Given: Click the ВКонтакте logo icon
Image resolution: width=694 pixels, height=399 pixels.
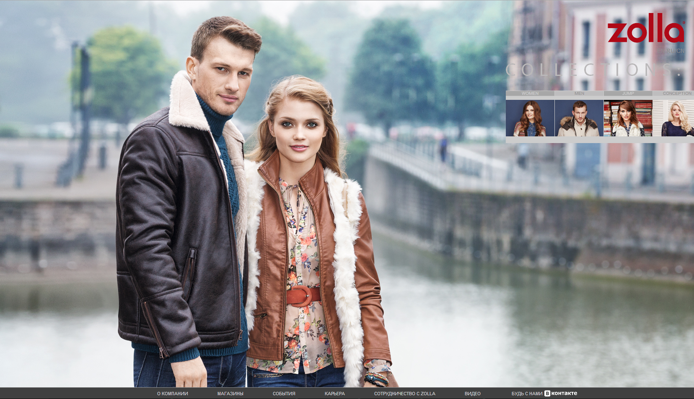Looking at the screenshot, I should pos(561,394).
